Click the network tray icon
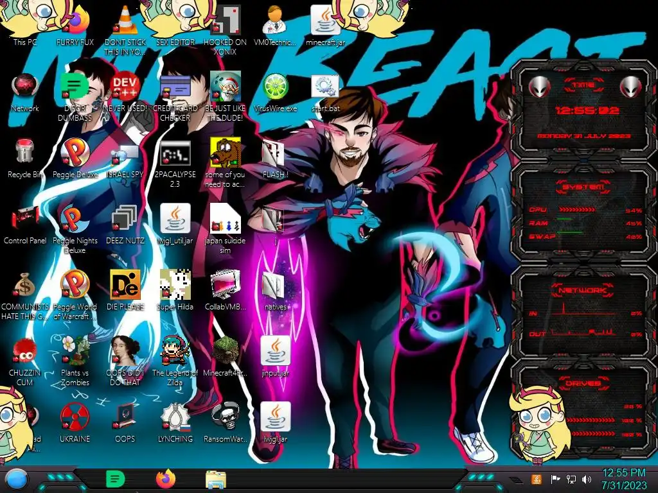658x493 pixels. click(x=571, y=479)
